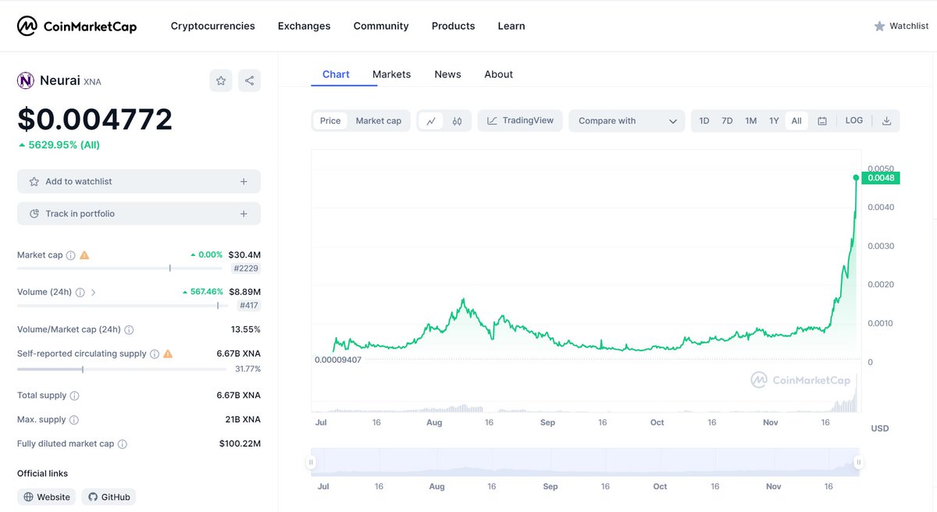The image size is (937, 512).
Task: Click the GitHub logo icon
Action: 93,497
